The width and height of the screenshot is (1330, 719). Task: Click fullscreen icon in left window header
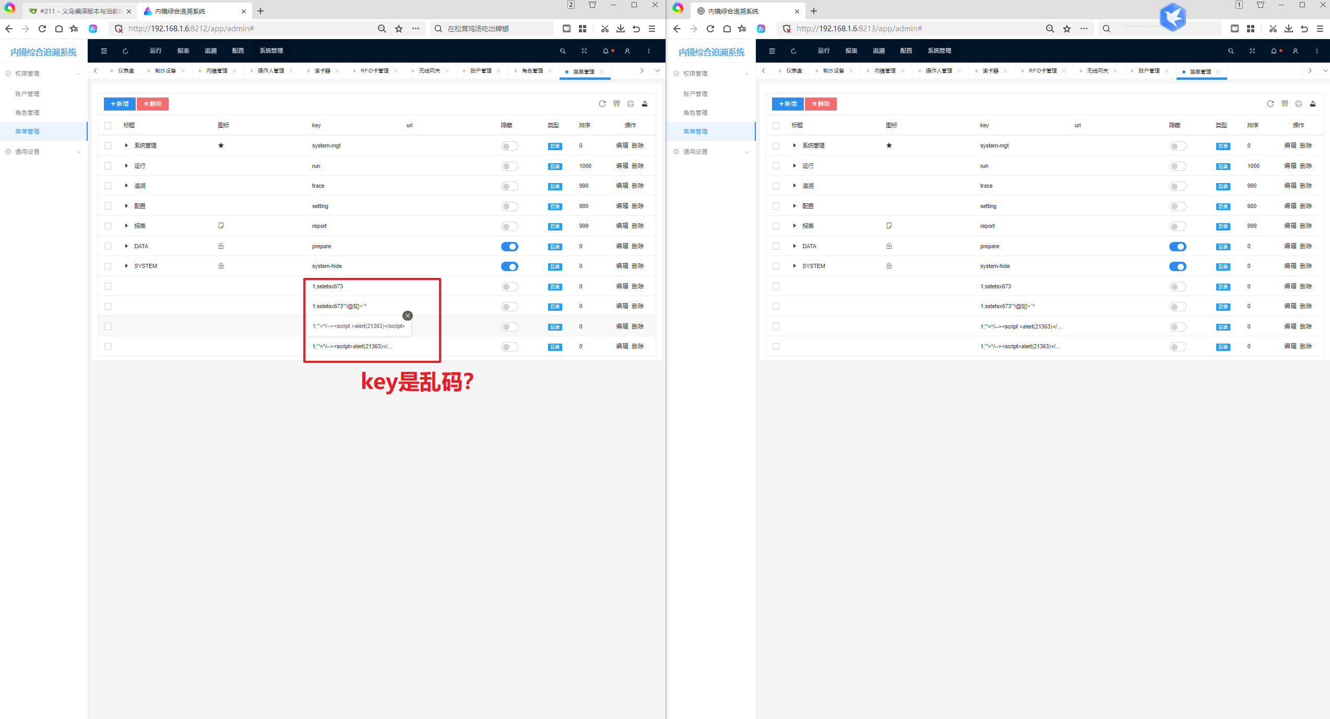tap(584, 51)
